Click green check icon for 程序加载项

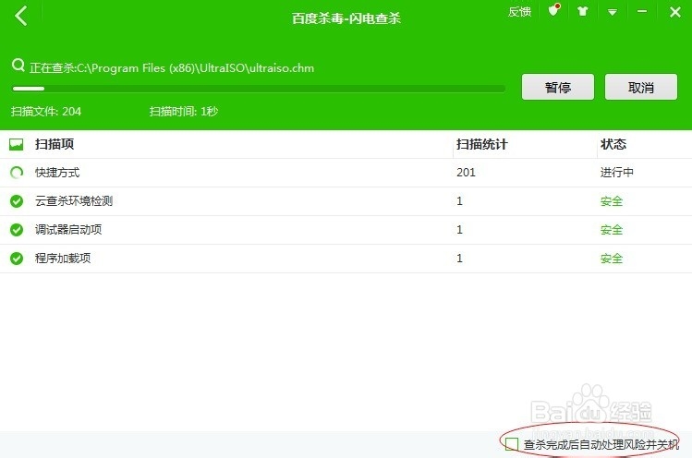point(17,259)
